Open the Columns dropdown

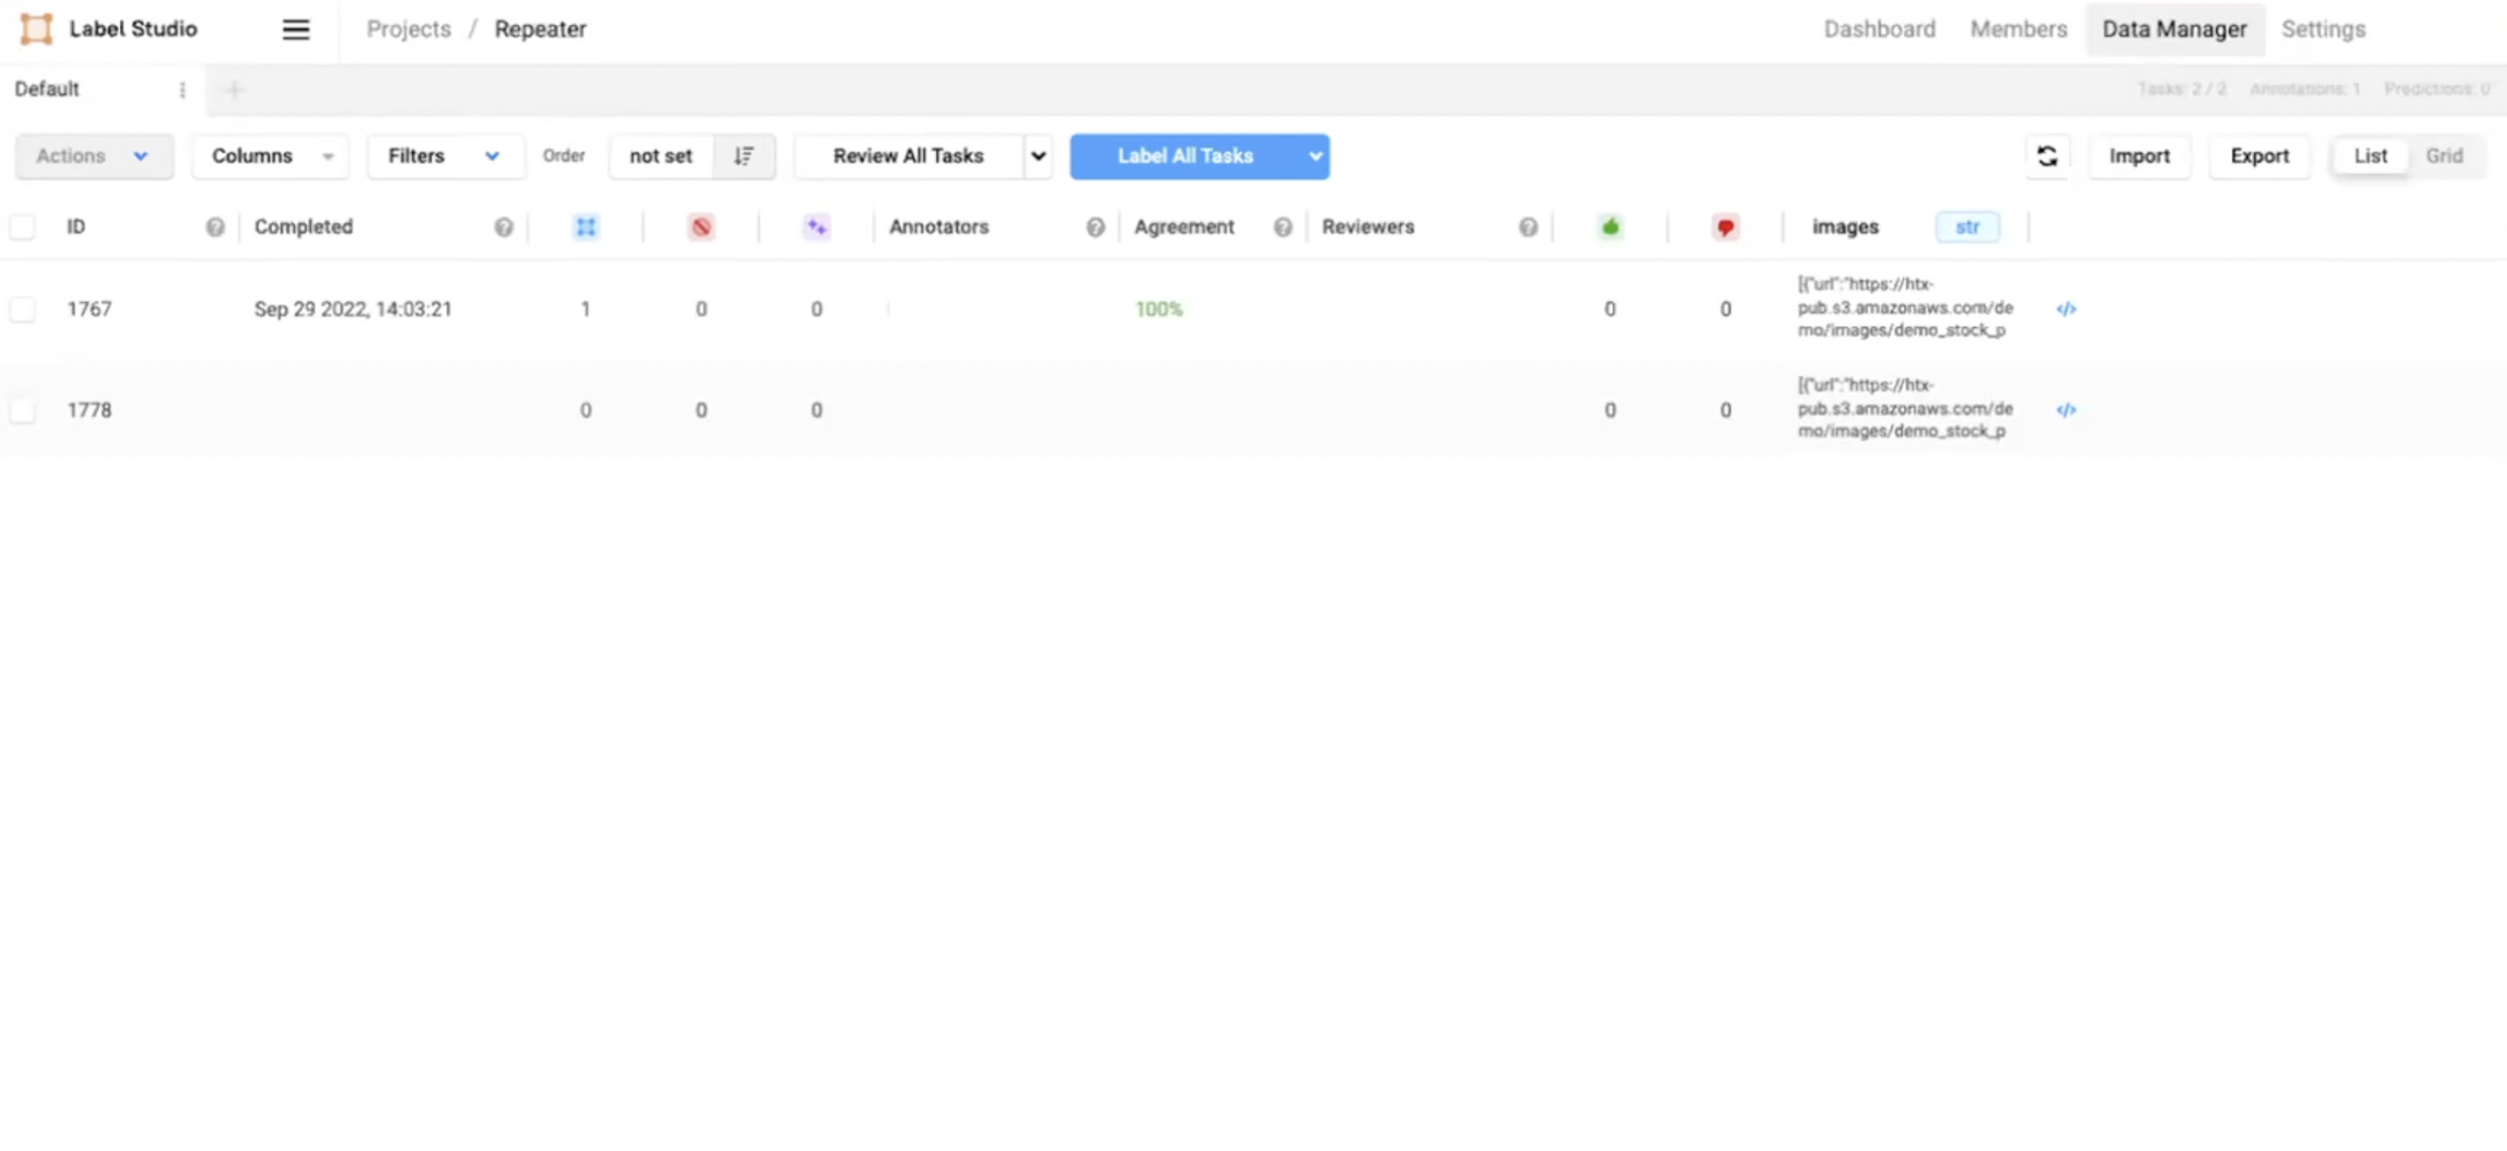tap(270, 155)
